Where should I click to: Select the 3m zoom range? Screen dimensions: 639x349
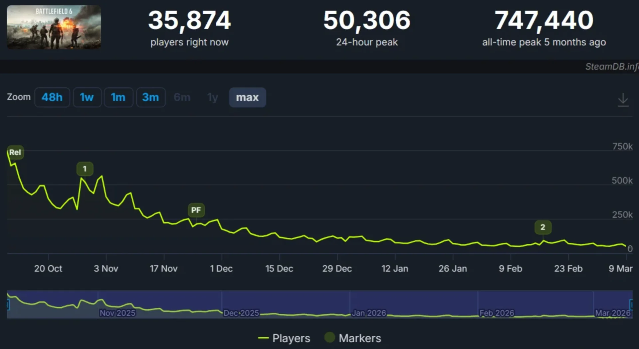point(151,97)
